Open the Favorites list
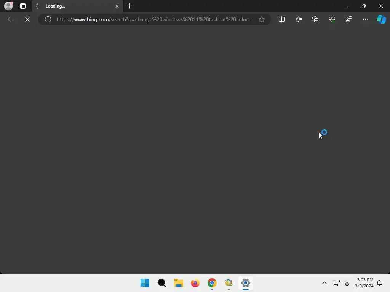Image resolution: width=390 pixels, height=292 pixels. [x=299, y=19]
